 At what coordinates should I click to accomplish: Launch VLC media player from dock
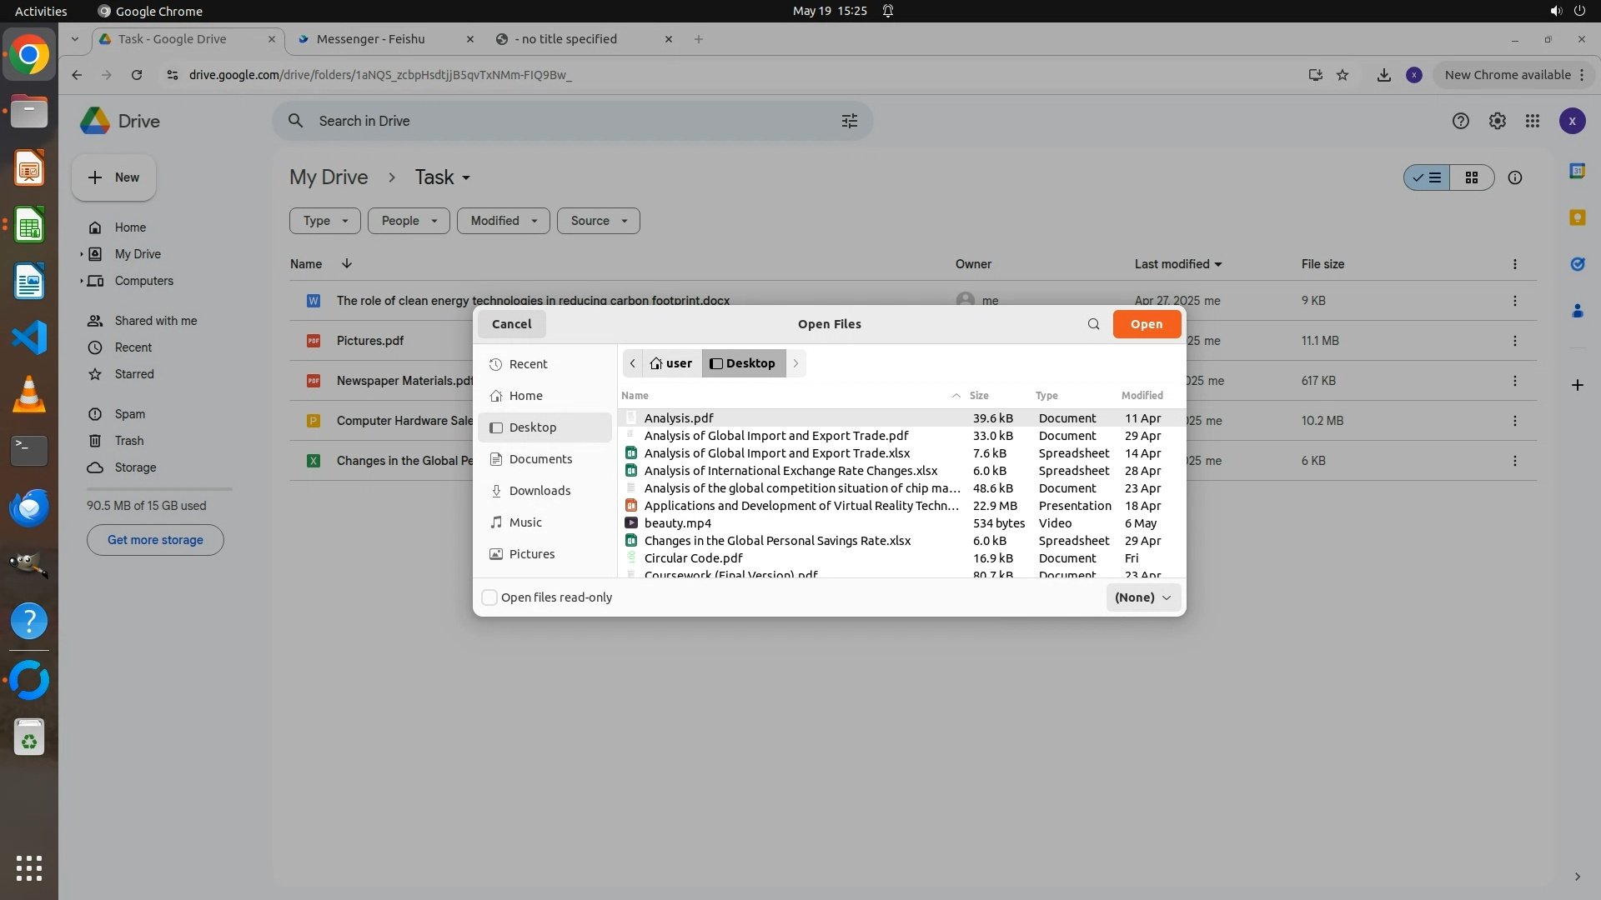pyautogui.click(x=29, y=394)
